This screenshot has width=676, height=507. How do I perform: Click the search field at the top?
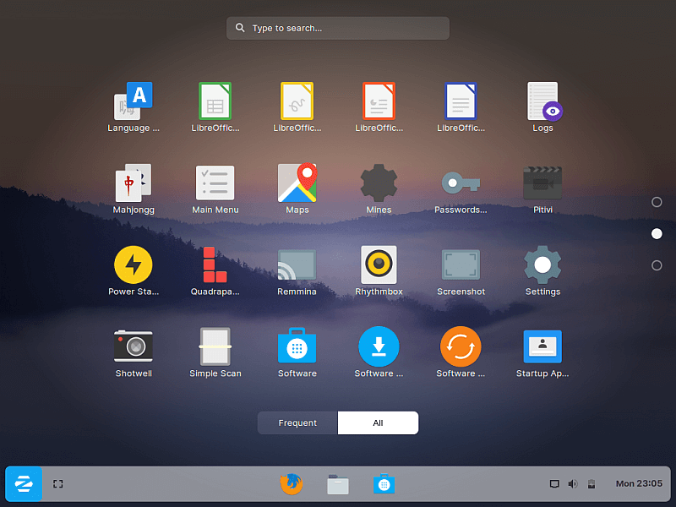click(337, 28)
